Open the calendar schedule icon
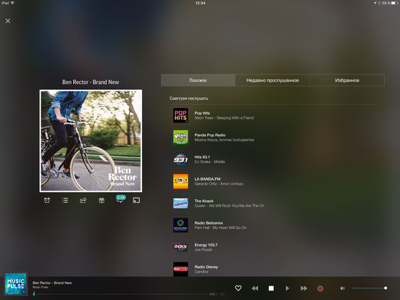The image size is (400, 300). [x=101, y=200]
